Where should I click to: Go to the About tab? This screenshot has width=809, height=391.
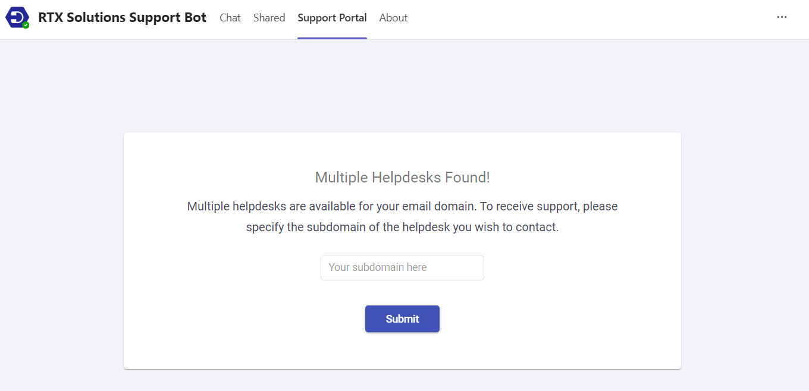click(x=393, y=18)
